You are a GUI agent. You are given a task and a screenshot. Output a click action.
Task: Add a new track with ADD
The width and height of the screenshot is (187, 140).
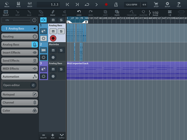coord(53,136)
